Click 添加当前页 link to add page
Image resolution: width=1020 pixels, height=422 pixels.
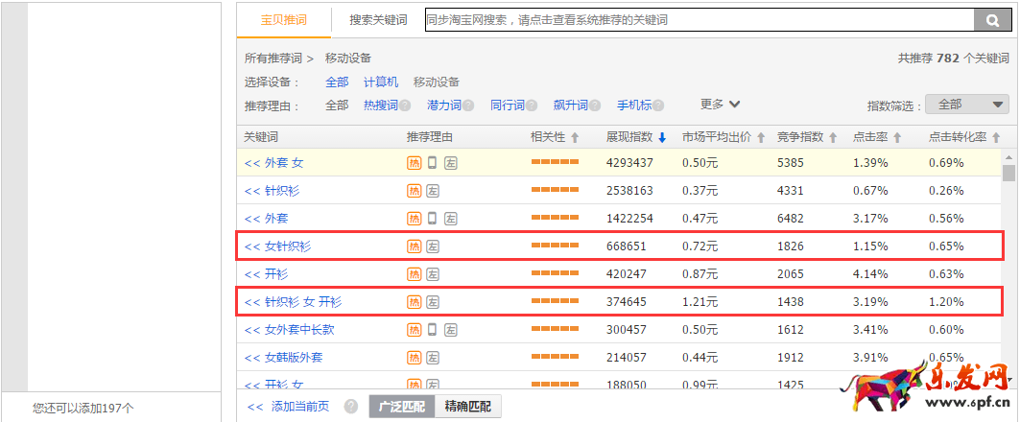[289, 407]
